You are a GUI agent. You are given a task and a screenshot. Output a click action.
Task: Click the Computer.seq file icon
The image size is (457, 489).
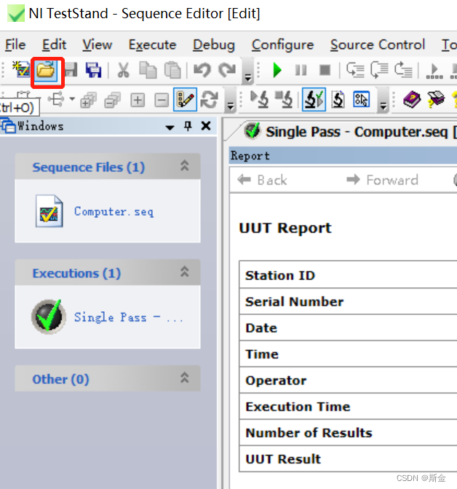pos(49,211)
